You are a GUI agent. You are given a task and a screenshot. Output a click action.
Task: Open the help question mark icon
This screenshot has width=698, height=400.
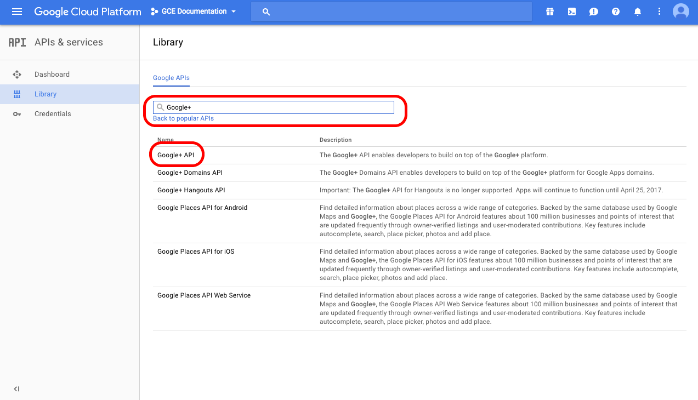(616, 12)
